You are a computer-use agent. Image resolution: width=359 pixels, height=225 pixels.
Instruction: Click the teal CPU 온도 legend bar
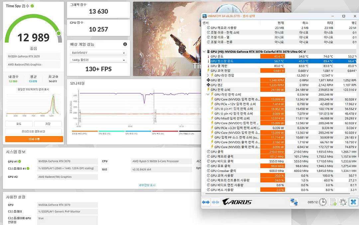[x=111, y=131]
